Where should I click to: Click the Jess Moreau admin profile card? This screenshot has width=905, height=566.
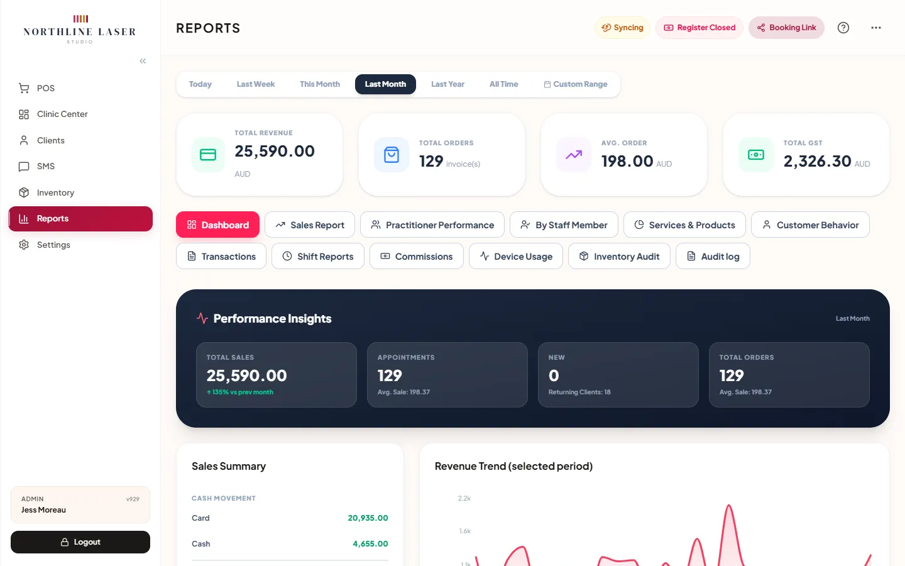pos(80,504)
